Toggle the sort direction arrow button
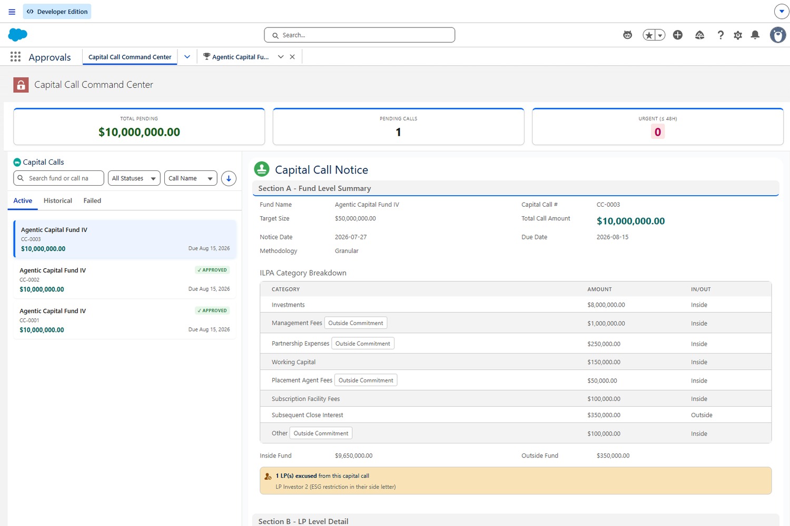Screen dimensions: 790x526 coord(229,178)
